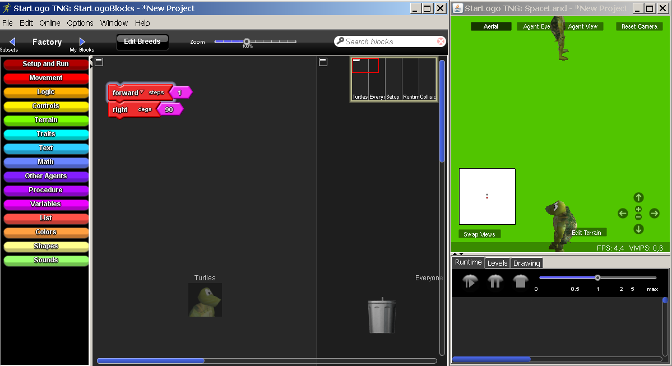Pan camera right with the right arrow
This screenshot has height=366, width=672.
point(655,213)
